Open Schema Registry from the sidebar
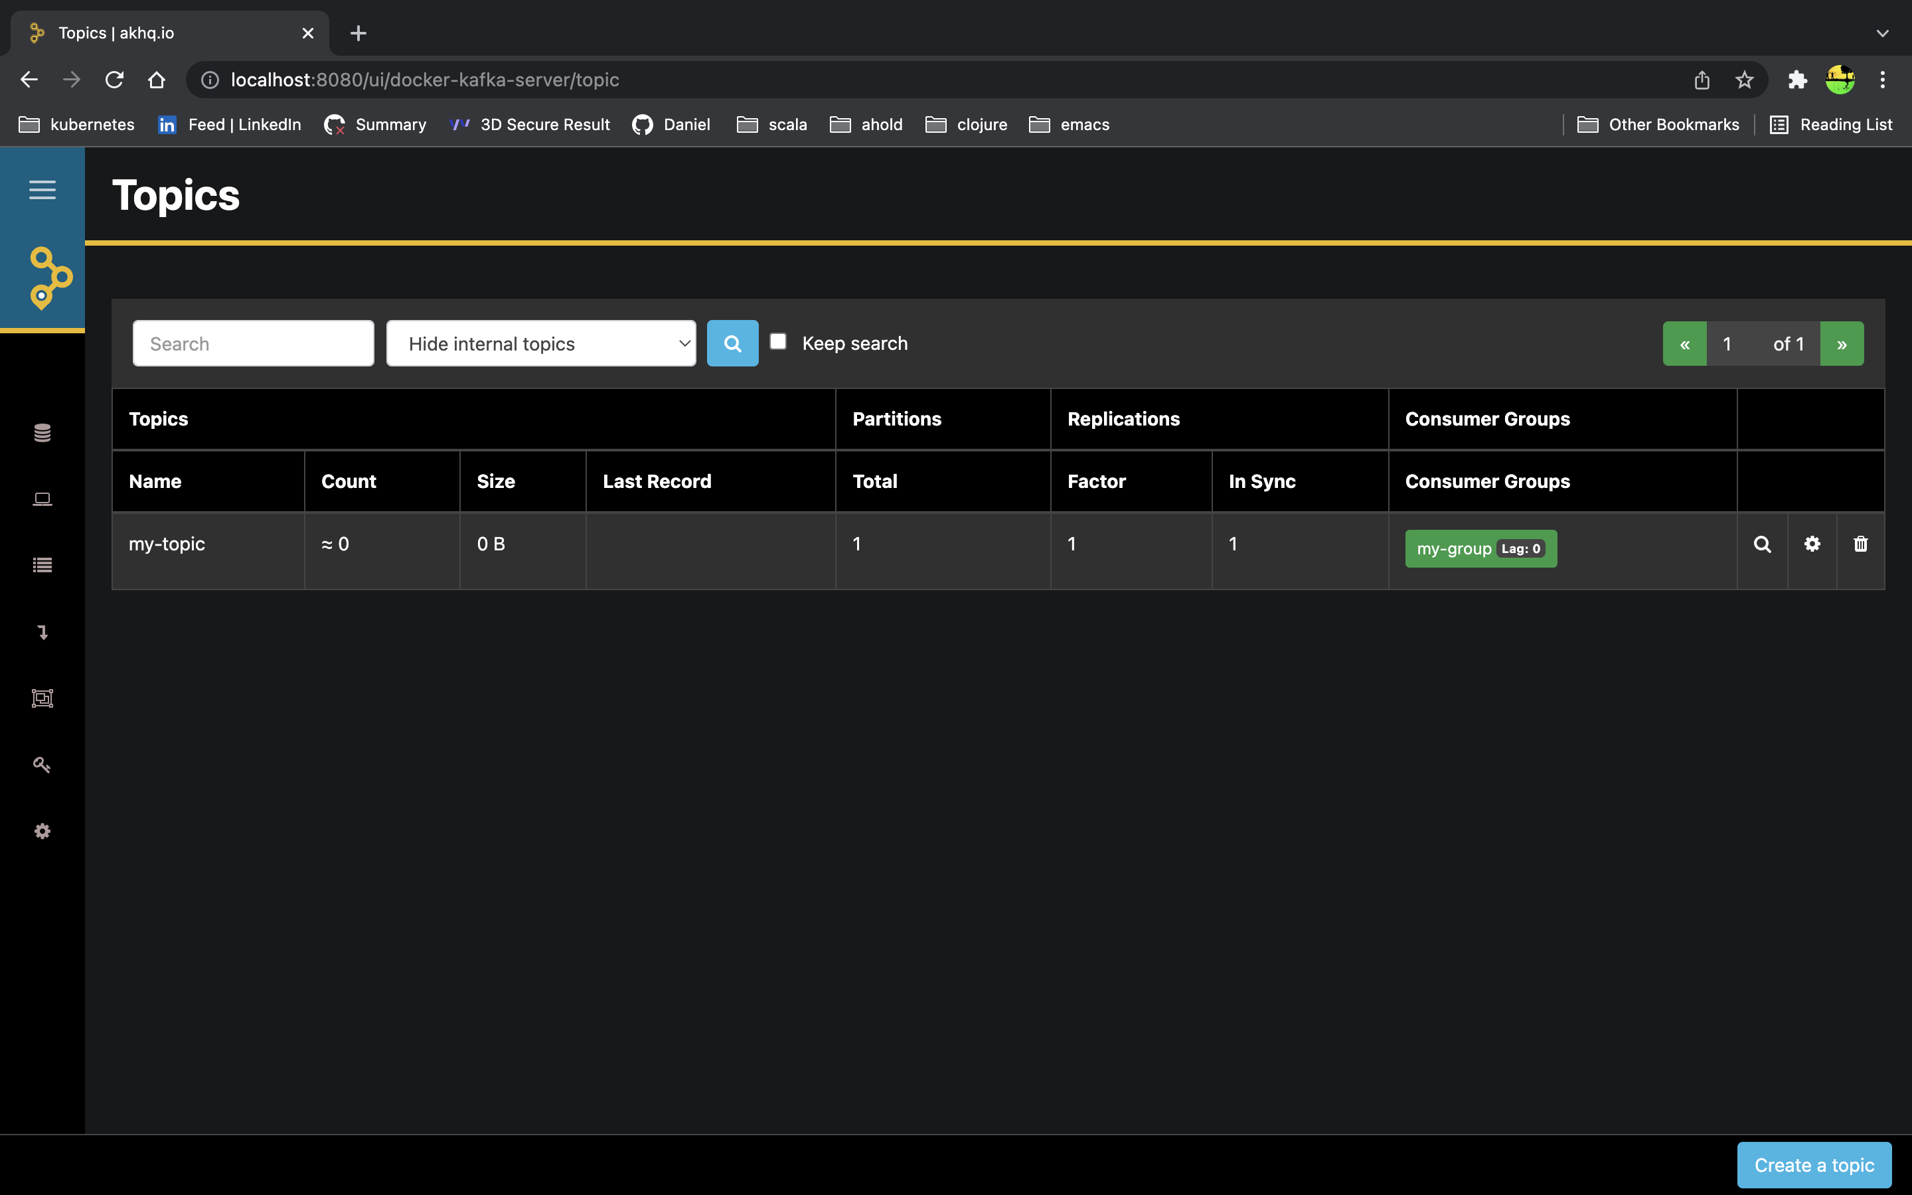 point(42,698)
